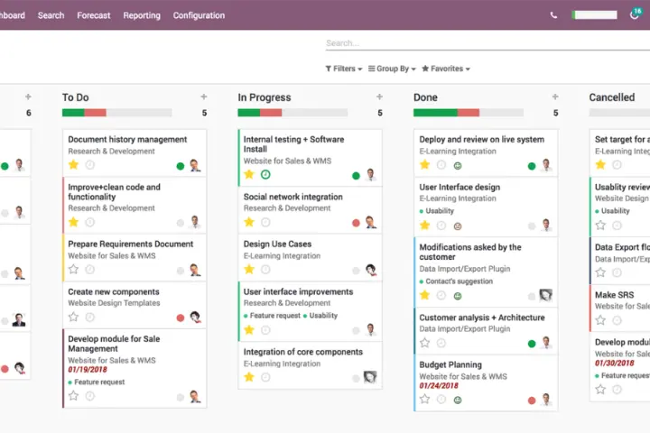Open the activities clock icon with badge 16
This screenshot has height=433, width=650.
tap(635, 14)
